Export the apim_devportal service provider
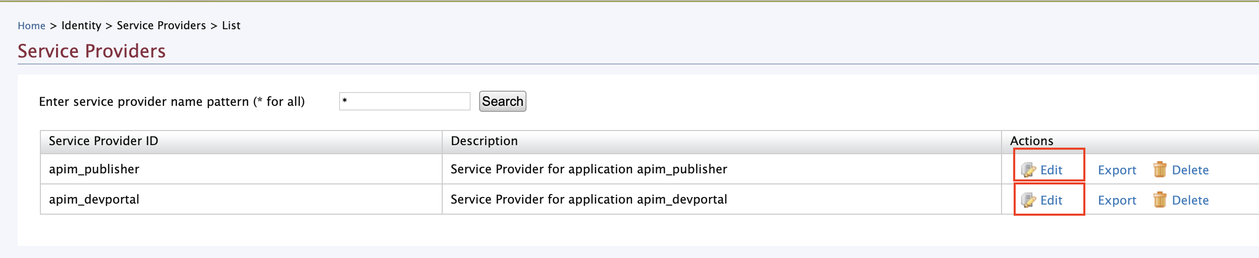 pyautogui.click(x=1117, y=201)
